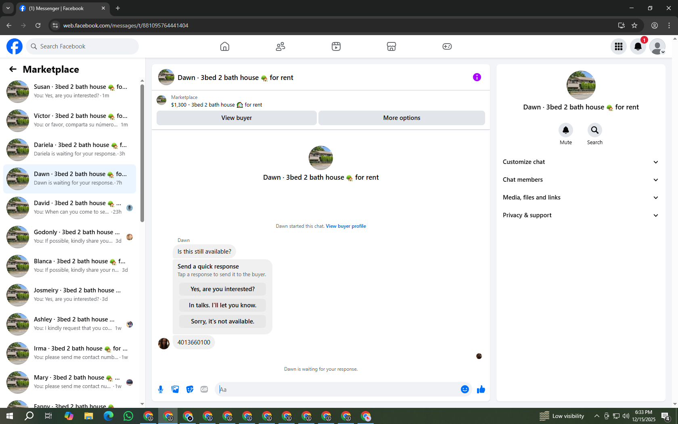This screenshot has height=424, width=678.
Task: Open Dariela's conversation in the list
Action: point(69,150)
